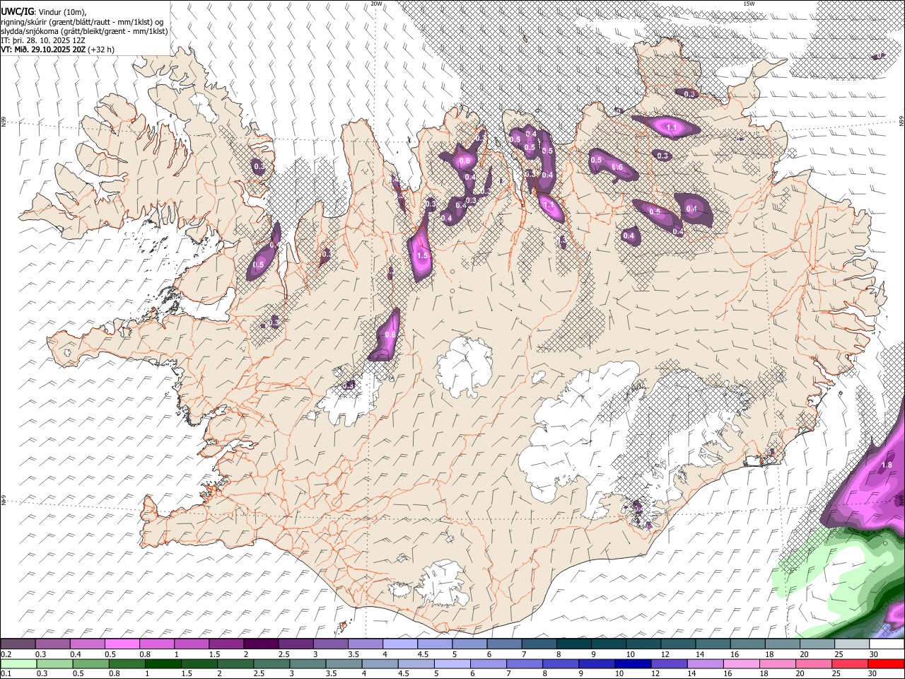Pick the bright magenta 0.5–0.8 snow legend swatch
The height and width of the screenshot is (679, 905).
[122, 644]
